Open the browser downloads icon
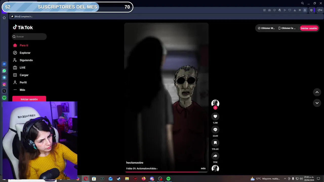 [x=295, y=10]
